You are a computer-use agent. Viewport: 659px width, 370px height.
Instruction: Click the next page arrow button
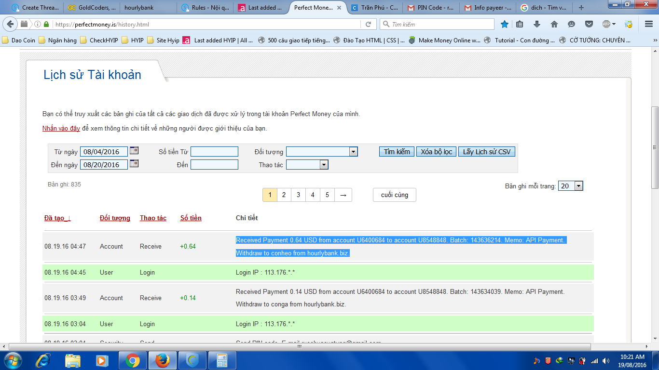click(343, 195)
